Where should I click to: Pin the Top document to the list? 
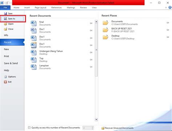pyautogui.click(x=91, y=60)
